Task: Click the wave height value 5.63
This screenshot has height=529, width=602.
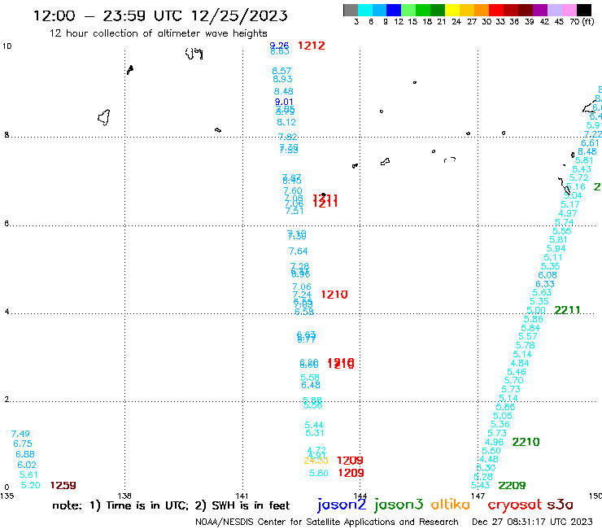Action: (x=542, y=292)
